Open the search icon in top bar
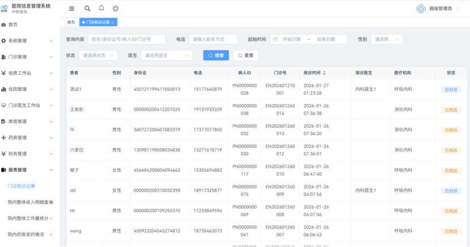 pyautogui.click(x=87, y=8)
